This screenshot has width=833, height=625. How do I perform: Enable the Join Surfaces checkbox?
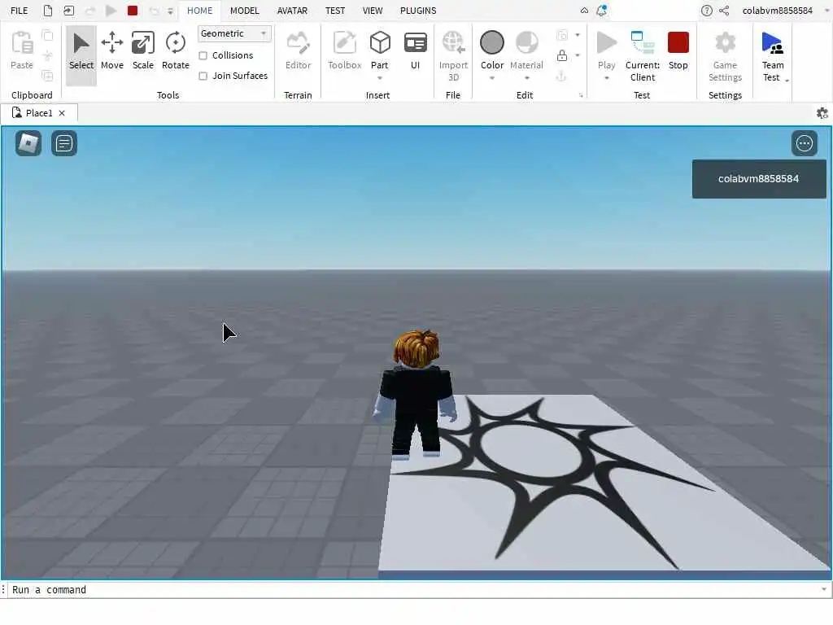203,76
